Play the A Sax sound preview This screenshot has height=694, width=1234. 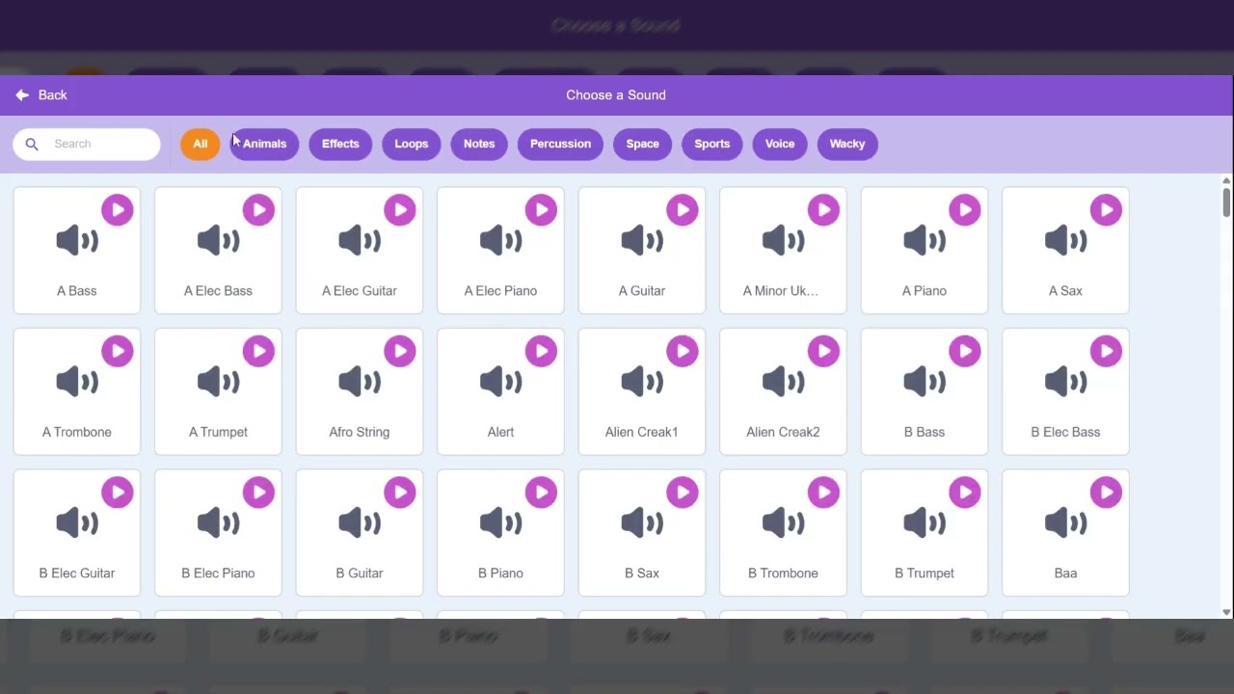tap(1106, 210)
